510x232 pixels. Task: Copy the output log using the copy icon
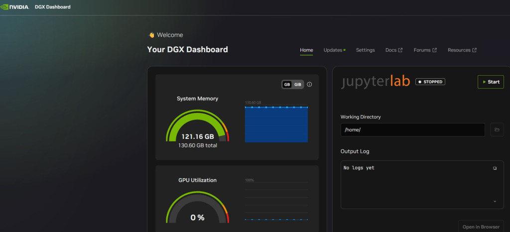(495, 168)
